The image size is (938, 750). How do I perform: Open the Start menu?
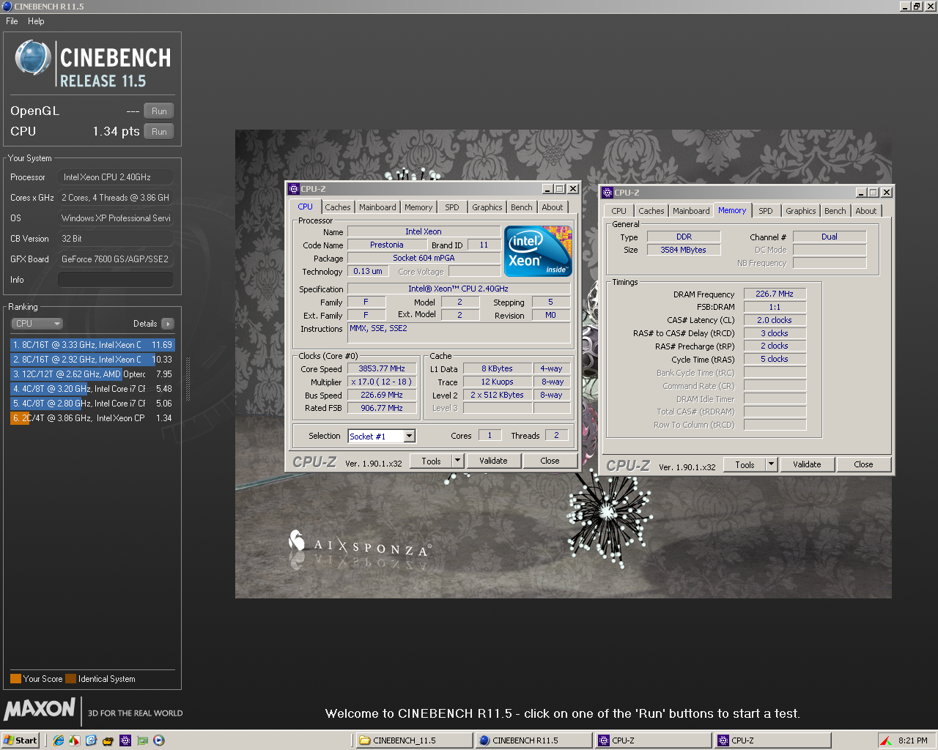[x=20, y=740]
